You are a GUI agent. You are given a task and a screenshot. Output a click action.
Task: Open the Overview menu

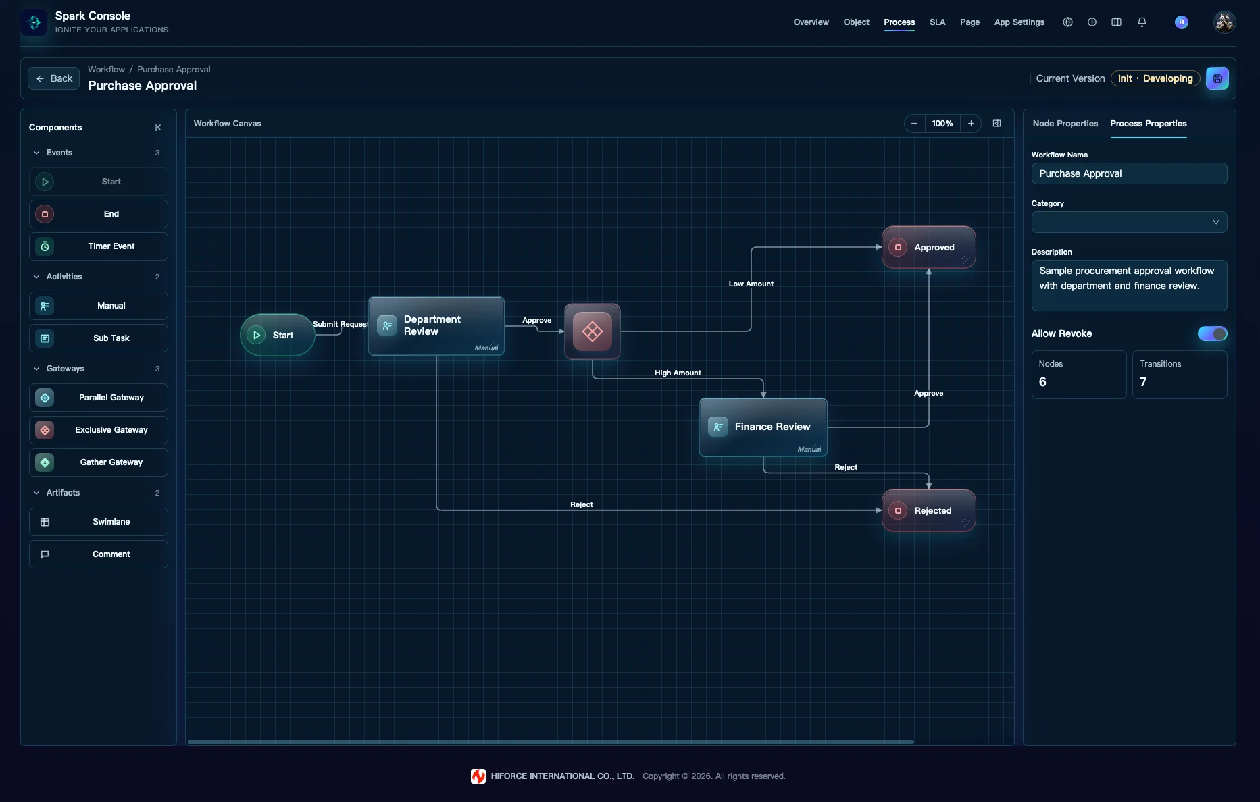[811, 22]
